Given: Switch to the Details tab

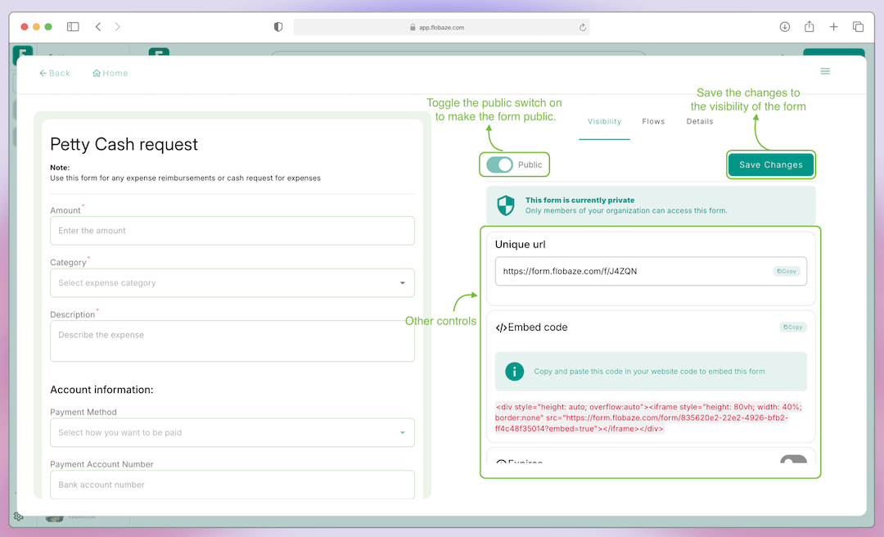Looking at the screenshot, I should pos(700,121).
